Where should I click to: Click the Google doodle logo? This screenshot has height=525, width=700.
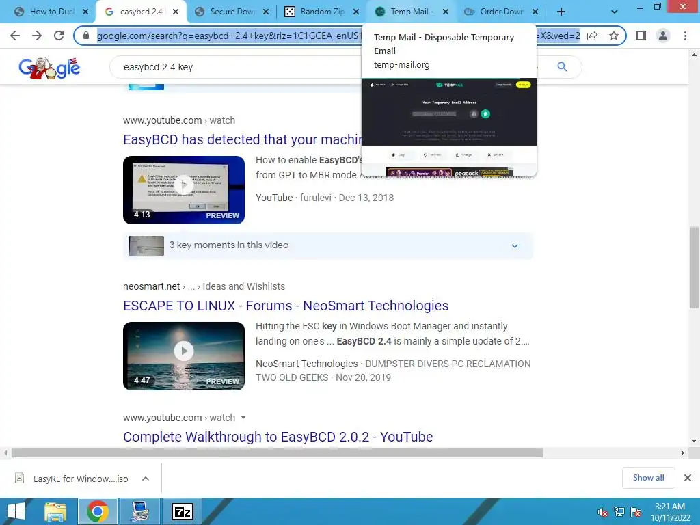click(49, 68)
